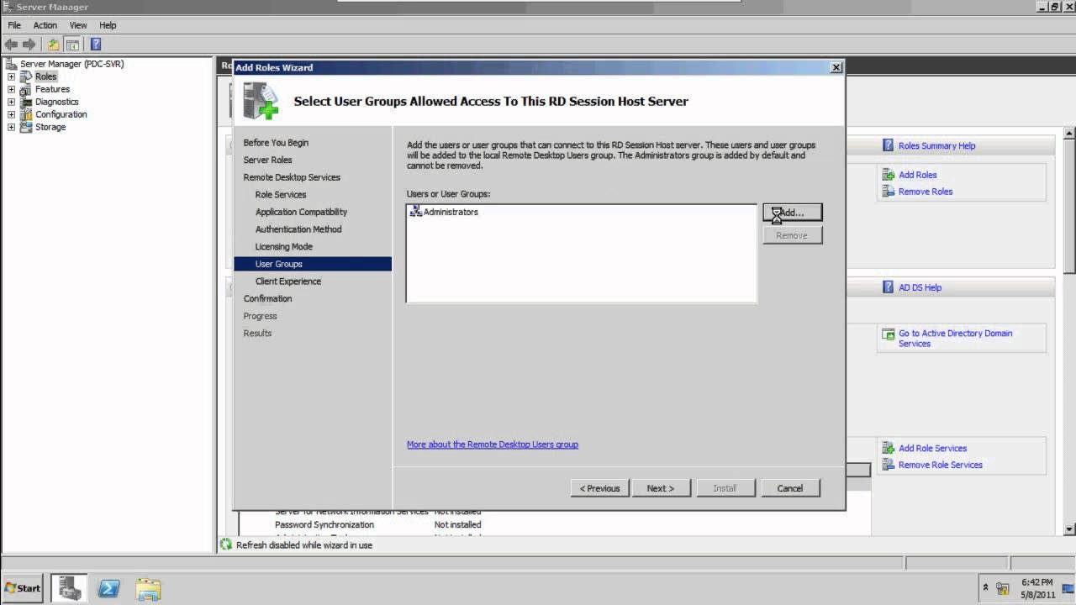Image resolution: width=1076 pixels, height=605 pixels.
Task: Open the Action menu
Action: [x=45, y=25]
